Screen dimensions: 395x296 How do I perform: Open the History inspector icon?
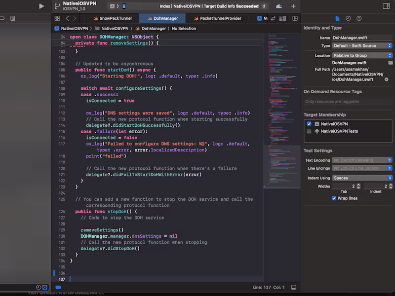(348, 18)
